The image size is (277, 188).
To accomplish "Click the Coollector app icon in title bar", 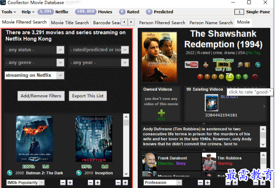I will coord(3,3).
